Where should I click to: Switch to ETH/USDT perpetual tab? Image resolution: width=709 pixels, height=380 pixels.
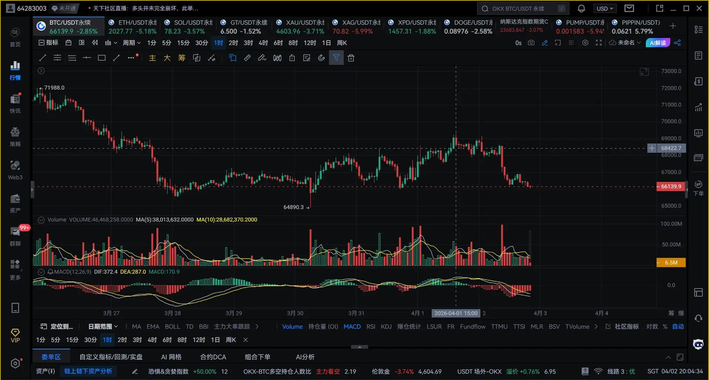coord(133,27)
